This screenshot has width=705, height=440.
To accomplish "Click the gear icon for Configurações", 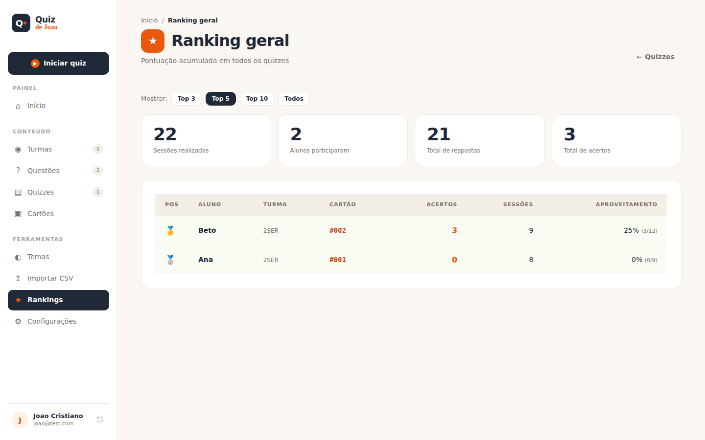I will point(18,322).
